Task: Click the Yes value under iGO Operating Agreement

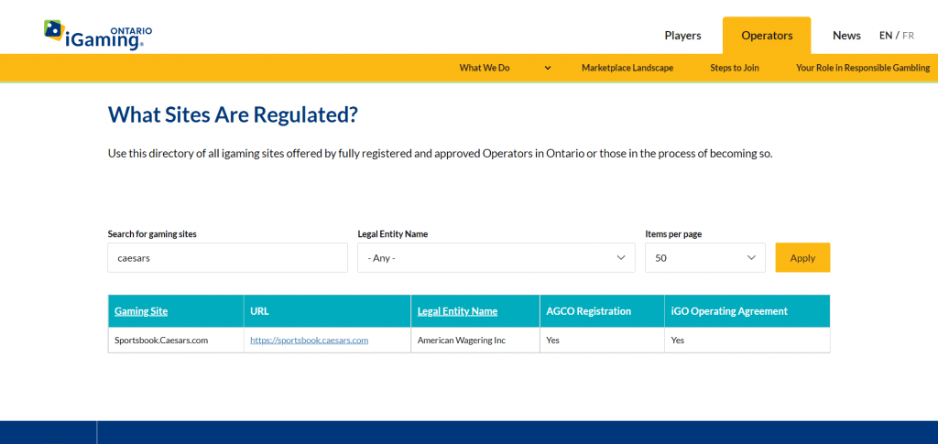Action: pos(677,340)
